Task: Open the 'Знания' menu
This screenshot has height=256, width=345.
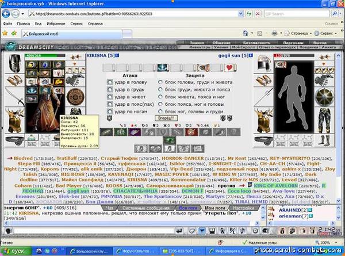Action: tap(197, 43)
